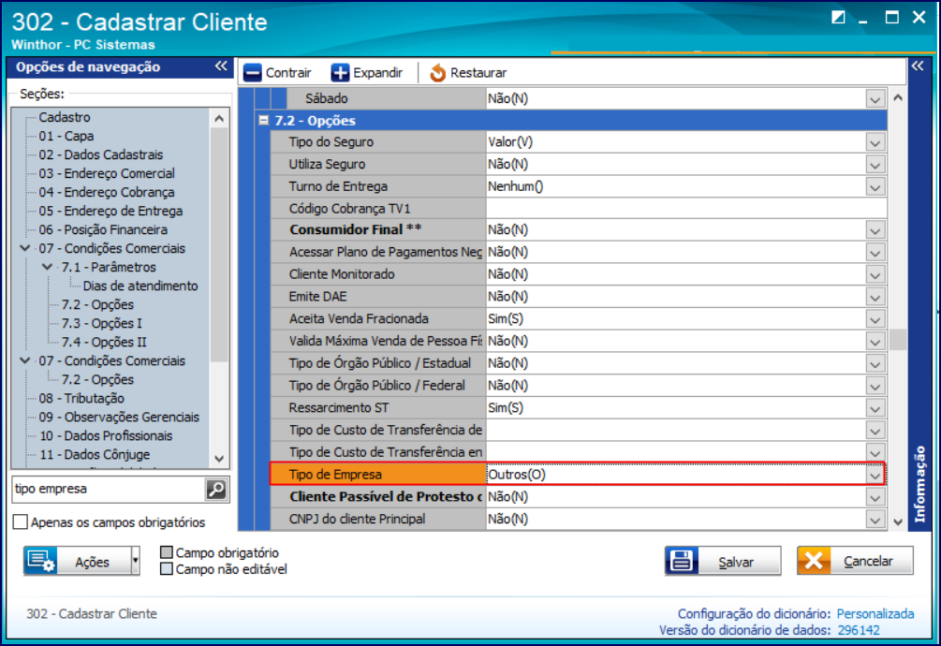This screenshot has width=941, height=646.
Task: Select 11 - Dados Cônjuge section
Action: tap(95, 455)
